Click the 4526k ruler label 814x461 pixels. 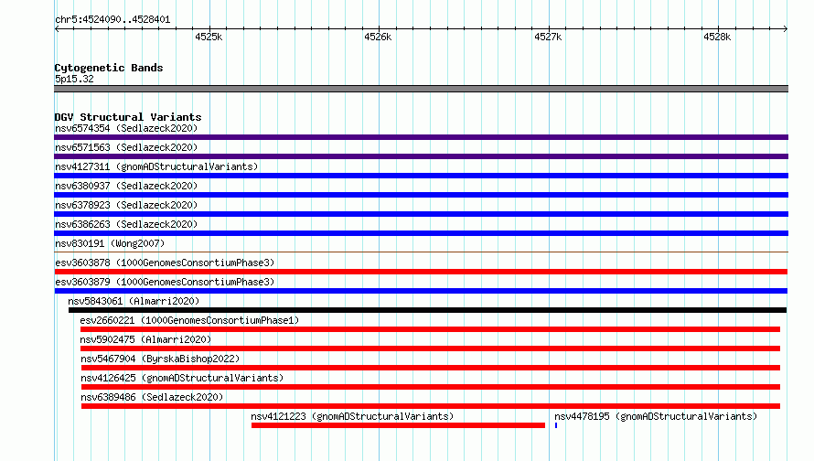pos(378,37)
